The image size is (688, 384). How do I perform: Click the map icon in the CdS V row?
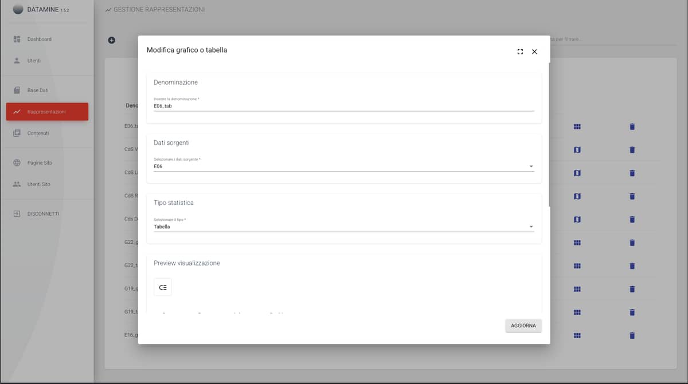tap(577, 149)
